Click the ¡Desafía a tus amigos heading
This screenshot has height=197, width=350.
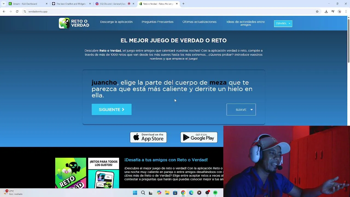(x=166, y=160)
